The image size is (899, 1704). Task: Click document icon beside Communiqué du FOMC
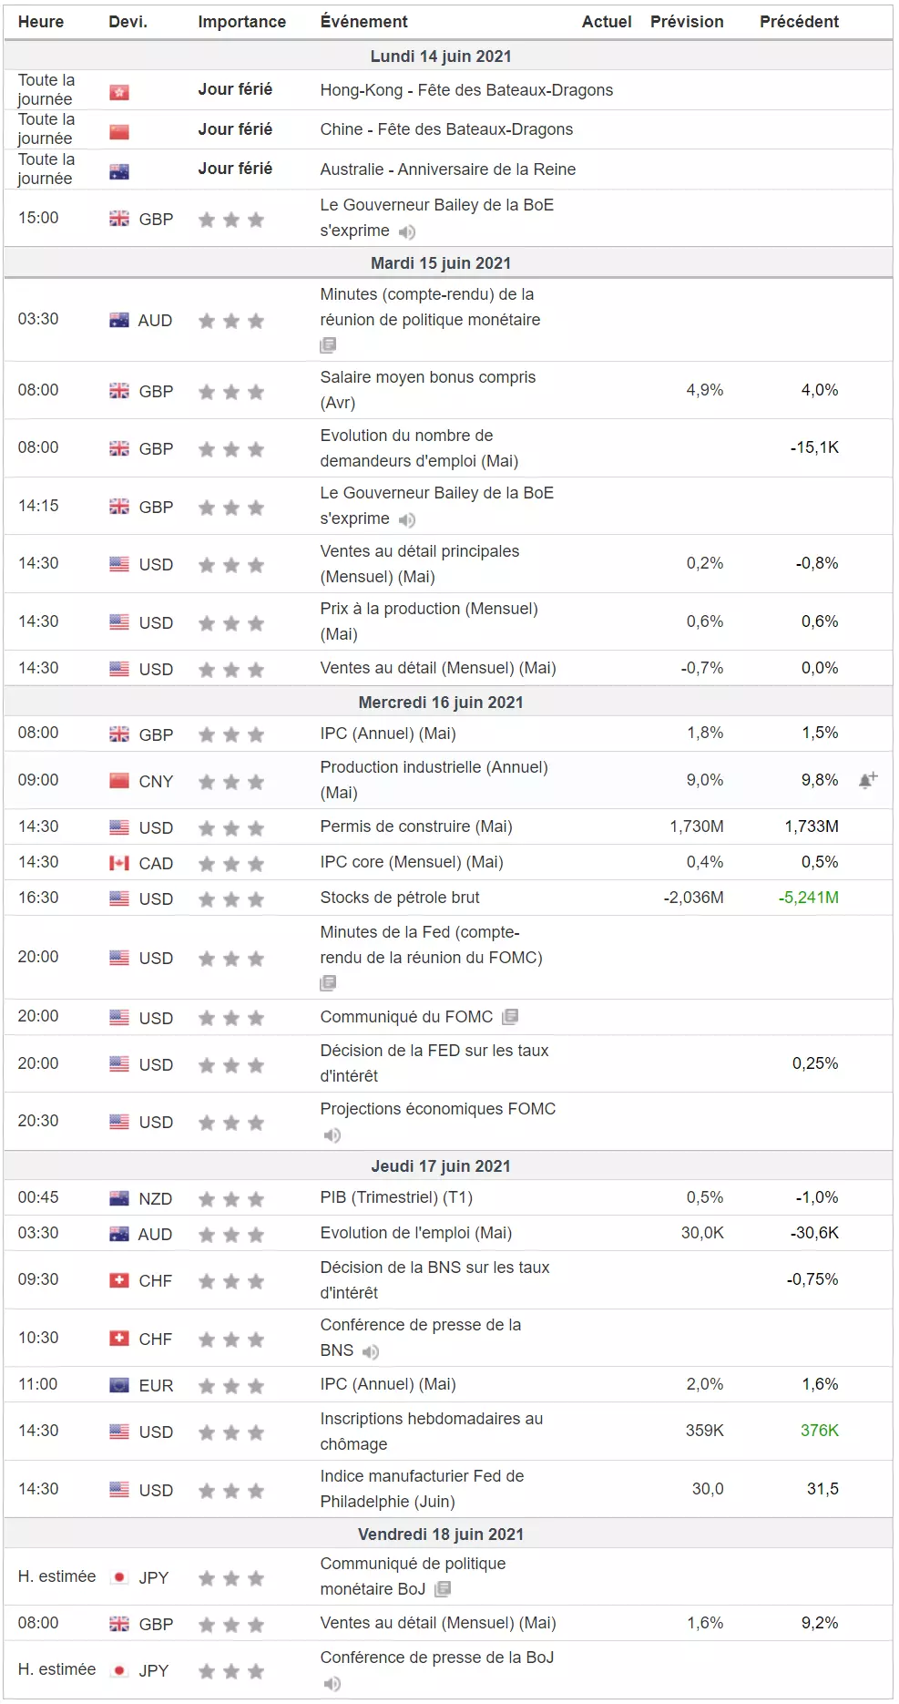[511, 1016]
